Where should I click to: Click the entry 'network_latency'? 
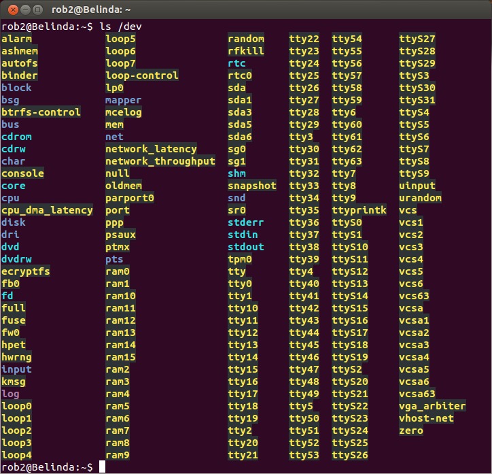point(151,149)
